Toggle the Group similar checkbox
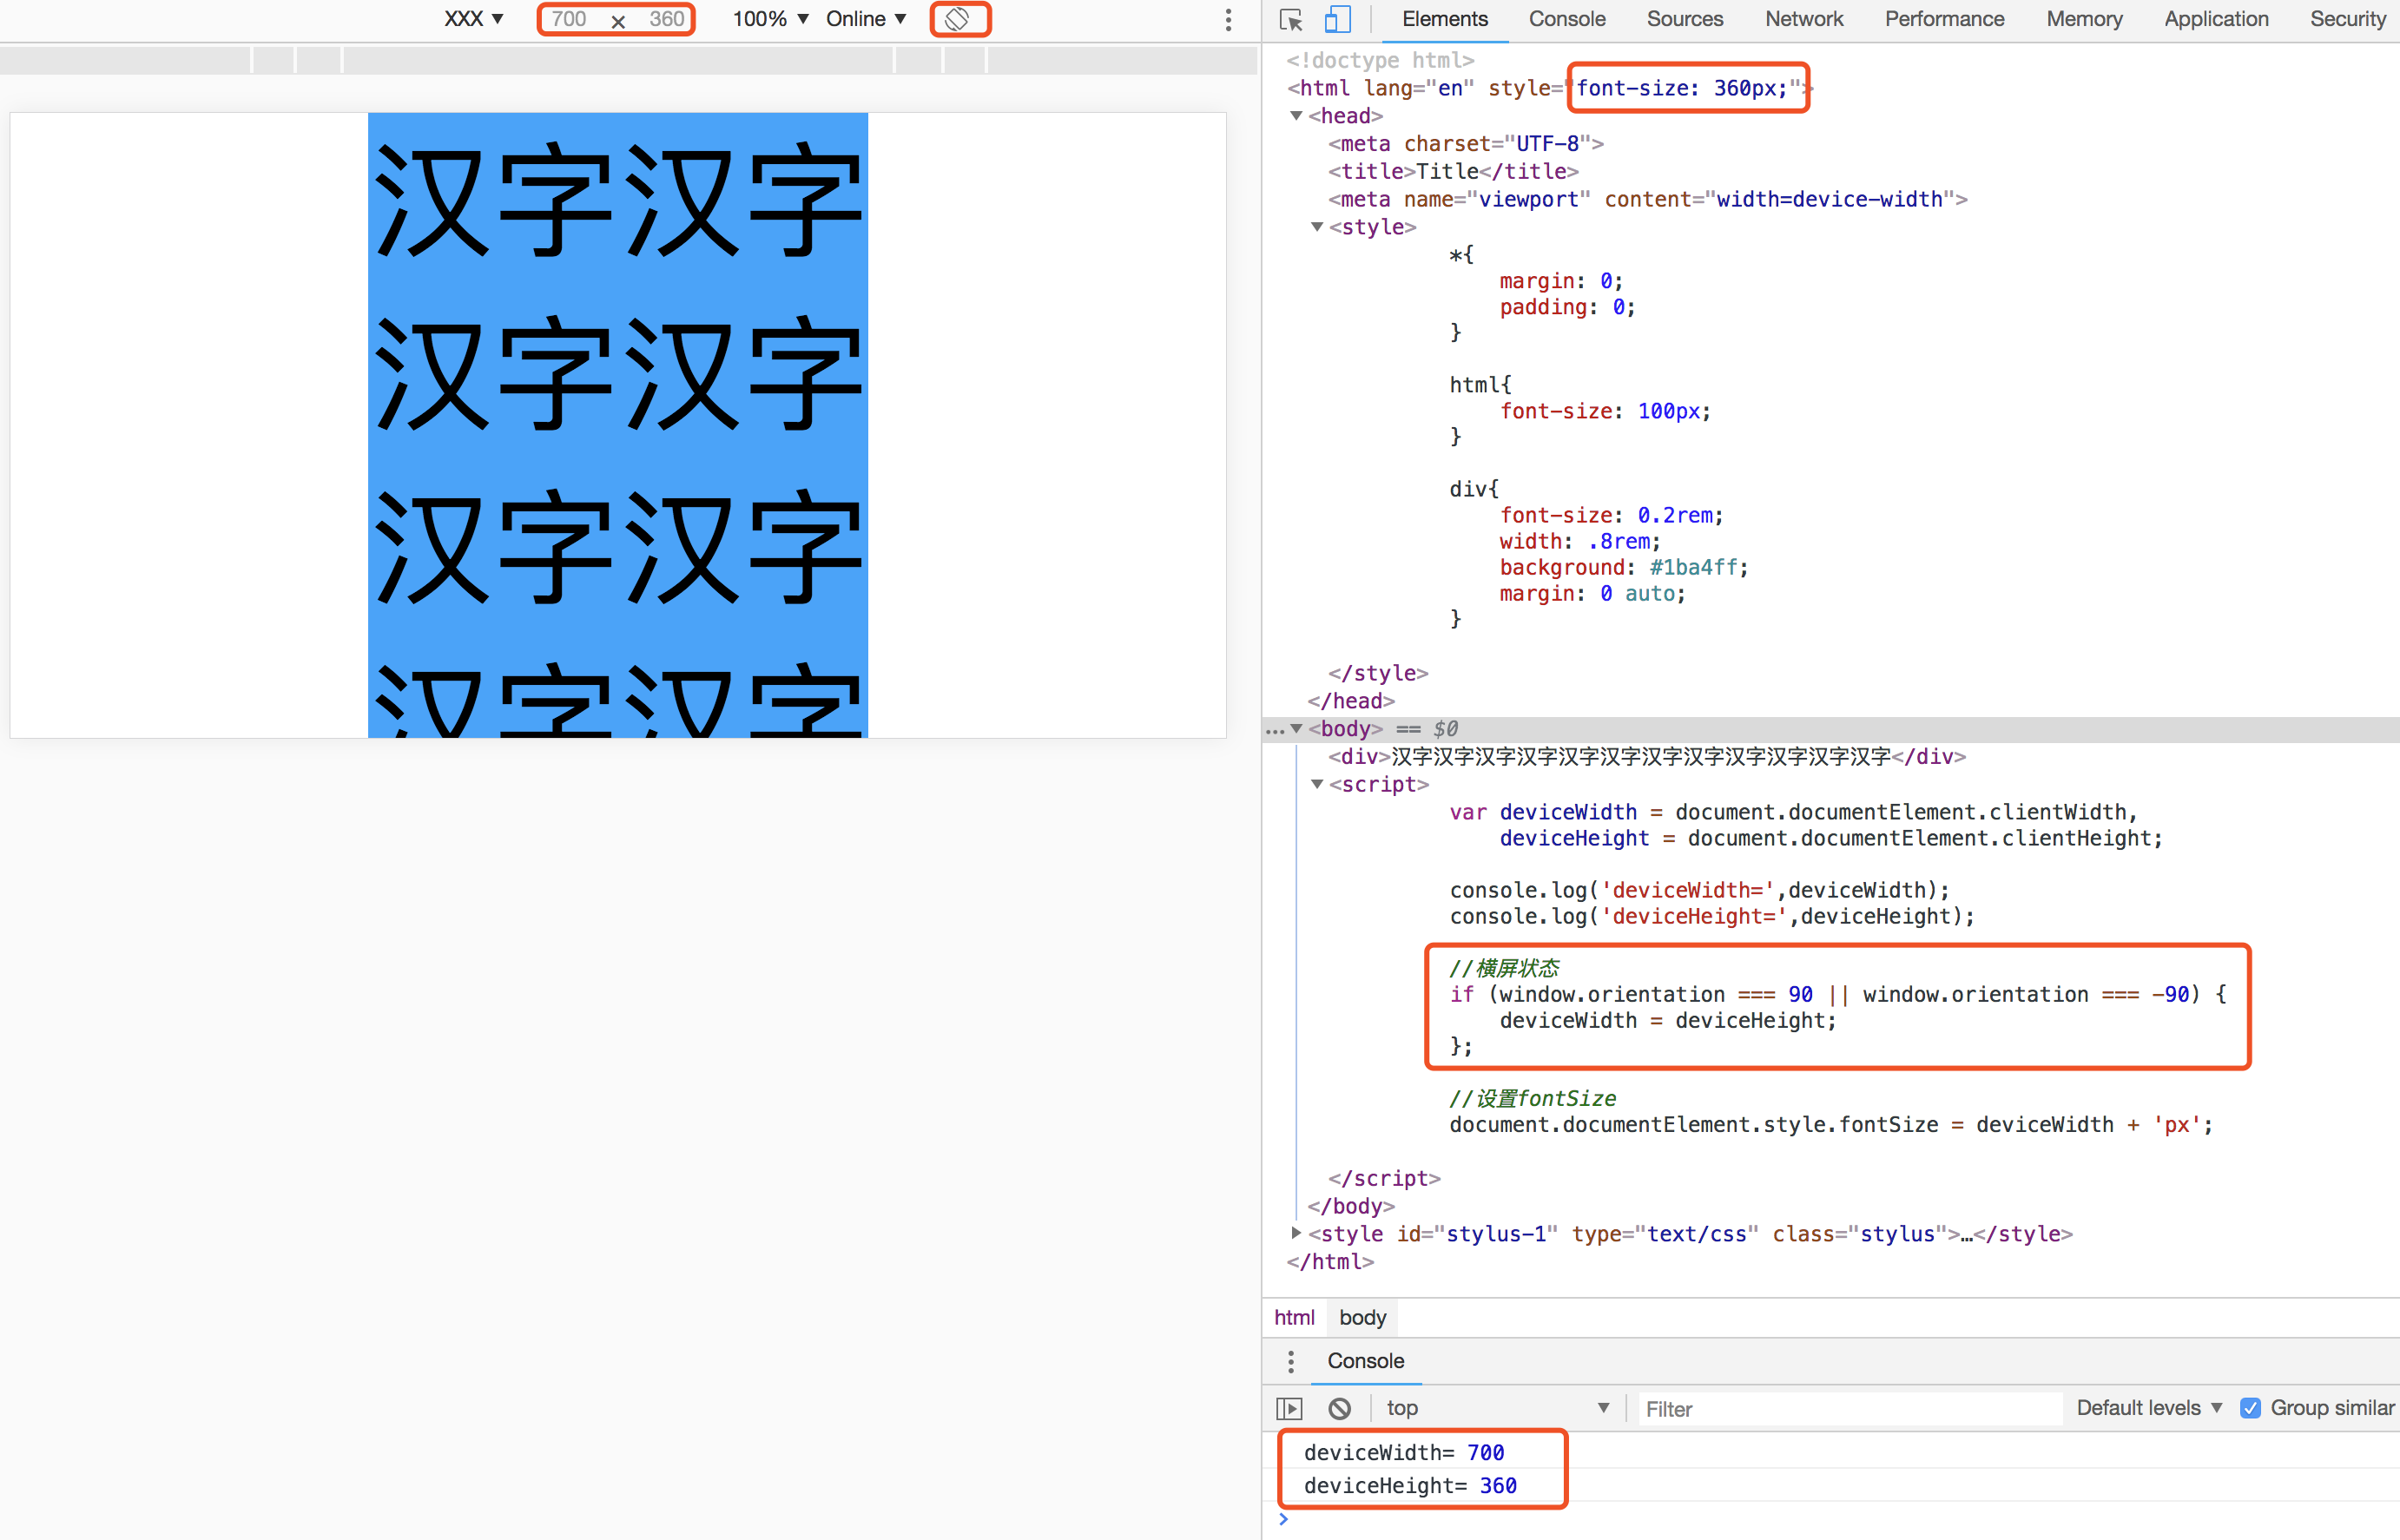Screen dimensions: 2400x1540 click(x=2250, y=1408)
